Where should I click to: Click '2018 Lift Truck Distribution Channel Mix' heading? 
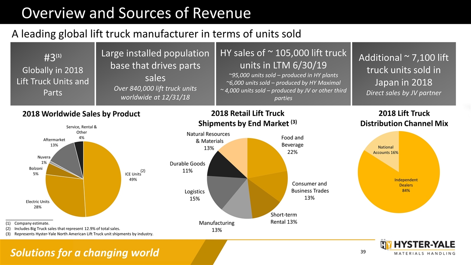[x=404, y=118]
